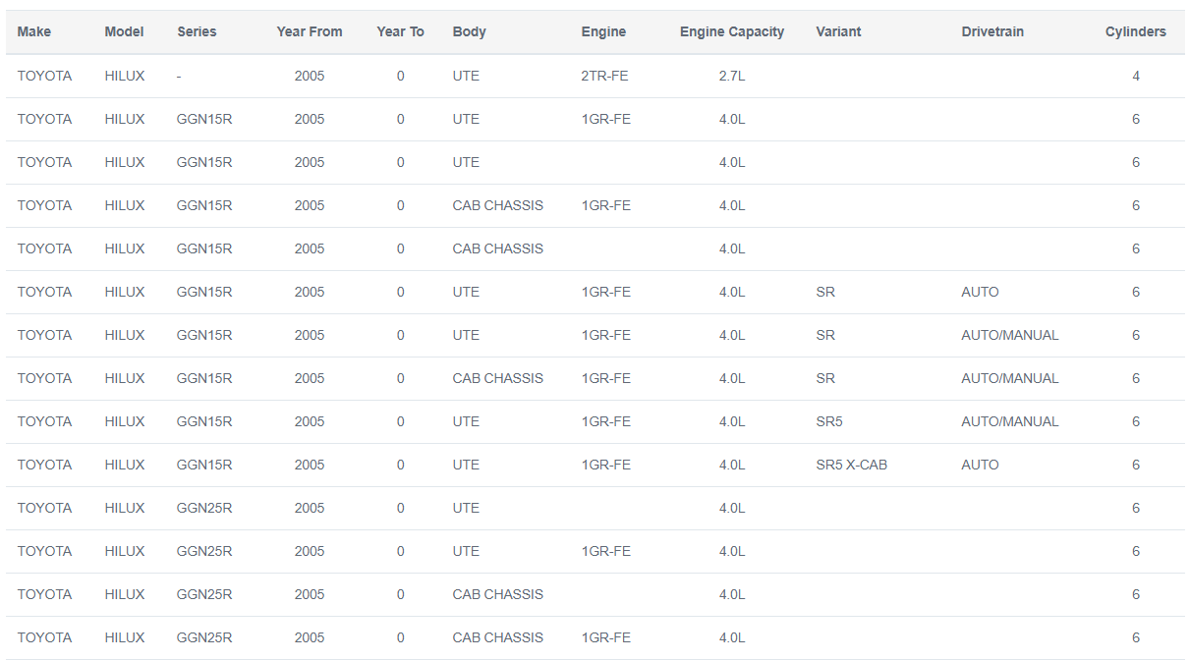Click the cylinders value 4
Screen dimensions: 1189x660
(1136, 76)
